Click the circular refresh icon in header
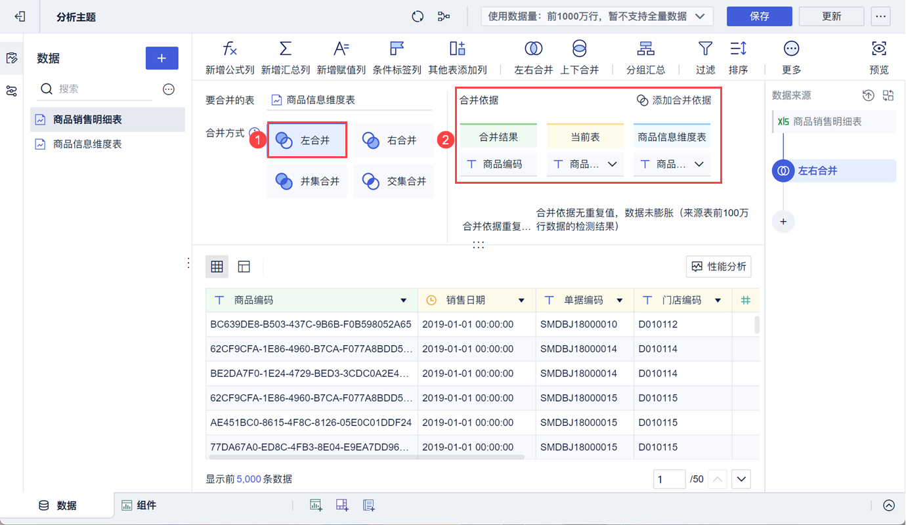This screenshot has width=906, height=525. tap(418, 16)
